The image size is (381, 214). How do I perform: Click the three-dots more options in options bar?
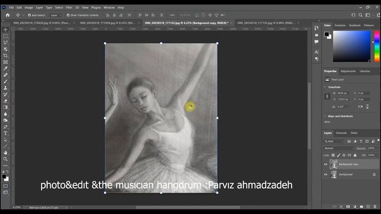pos(172,15)
